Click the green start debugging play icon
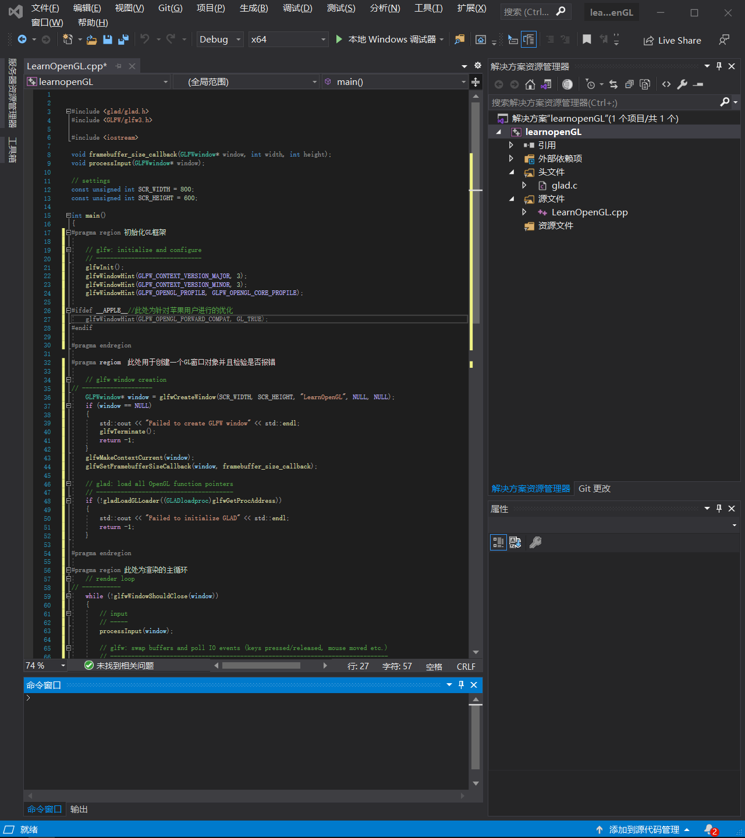Viewport: 745px width, 838px height. click(339, 39)
